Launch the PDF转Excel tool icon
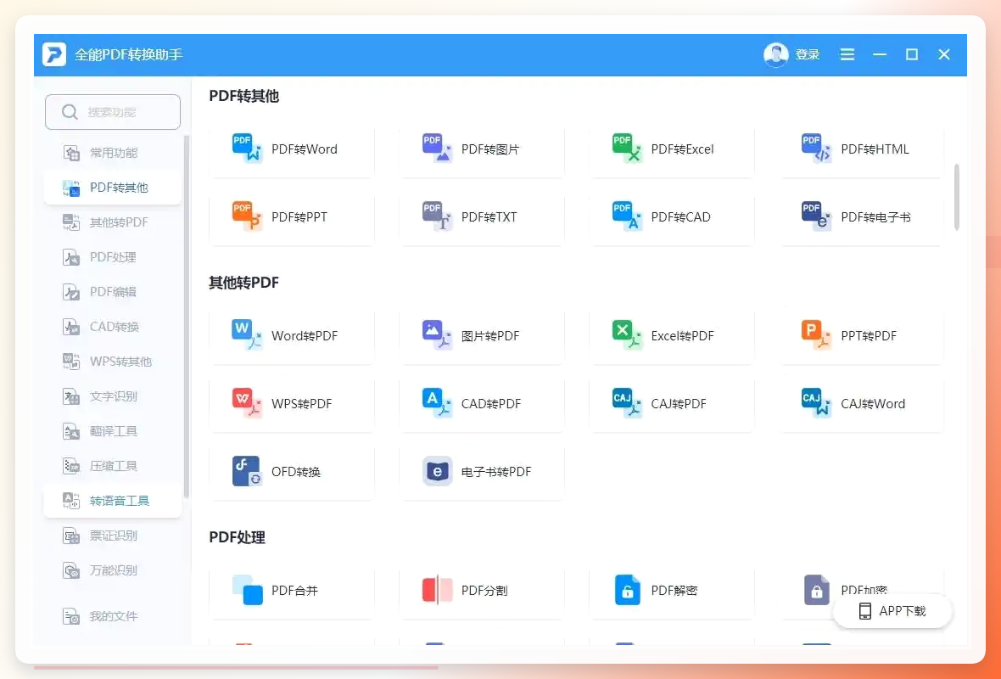Viewport: 1001px width, 679px height. [x=627, y=149]
